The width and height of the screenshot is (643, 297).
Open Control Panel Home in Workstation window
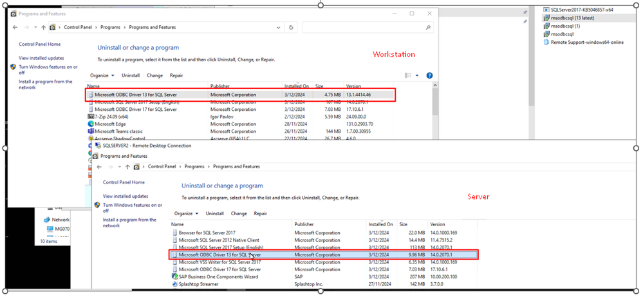pos(39,44)
